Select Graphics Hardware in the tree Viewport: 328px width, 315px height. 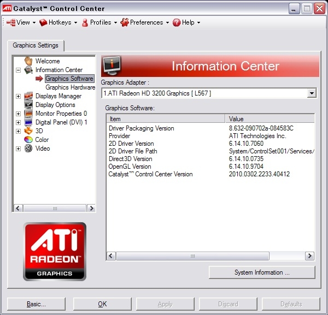click(70, 87)
